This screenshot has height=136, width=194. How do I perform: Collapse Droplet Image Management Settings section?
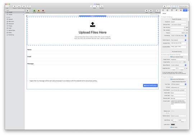(x=162, y=55)
